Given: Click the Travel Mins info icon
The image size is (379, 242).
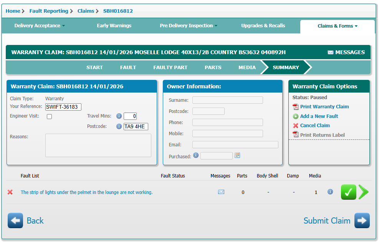Looking at the screenshot, I should click(119, 116).
